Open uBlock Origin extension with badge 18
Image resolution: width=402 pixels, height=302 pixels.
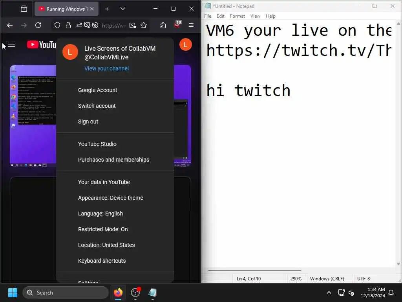[177, 25]
